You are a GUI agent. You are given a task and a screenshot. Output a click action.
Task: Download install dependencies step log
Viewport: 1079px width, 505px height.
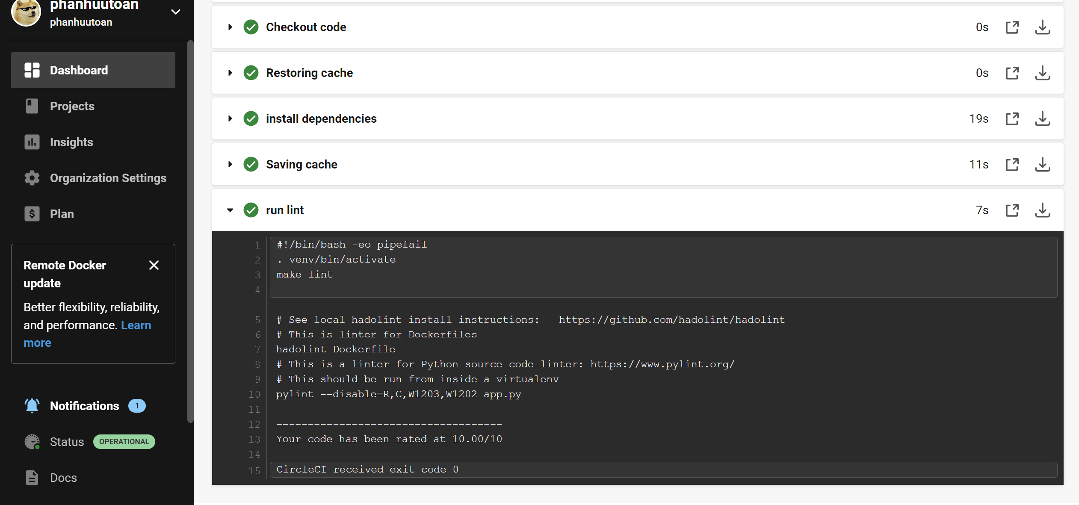(x=1042, y=119)
